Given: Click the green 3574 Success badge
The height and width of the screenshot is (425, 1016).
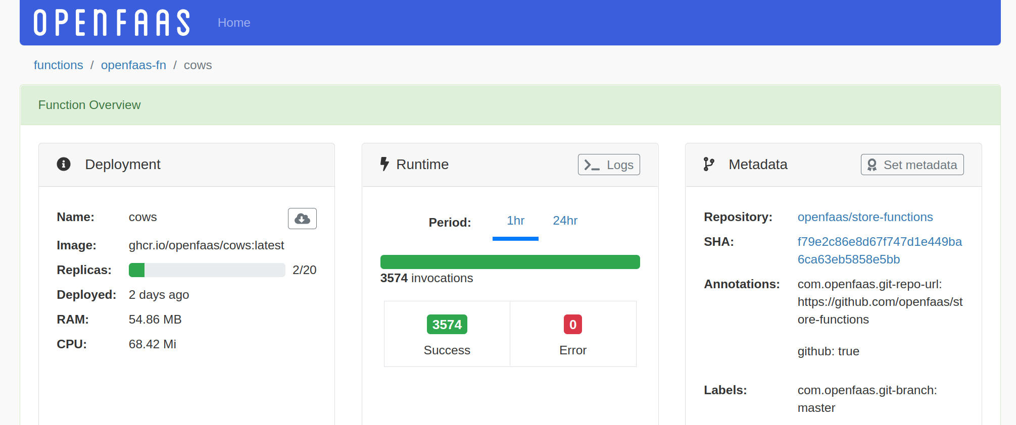Looking at the screenshot, I should click(447, 325).
